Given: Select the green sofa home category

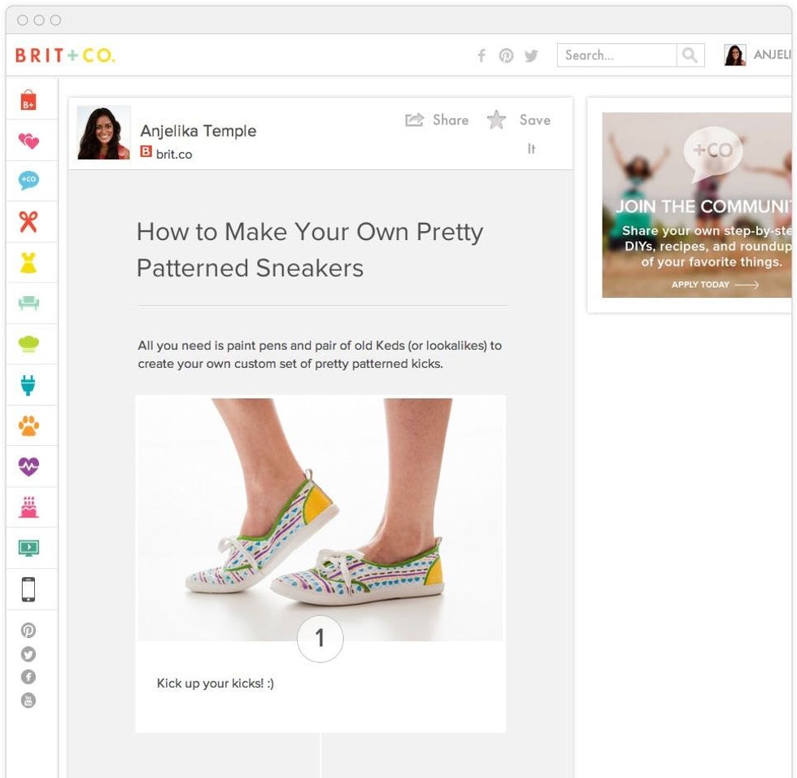Looking at the screenshot, I should point(28,304).
